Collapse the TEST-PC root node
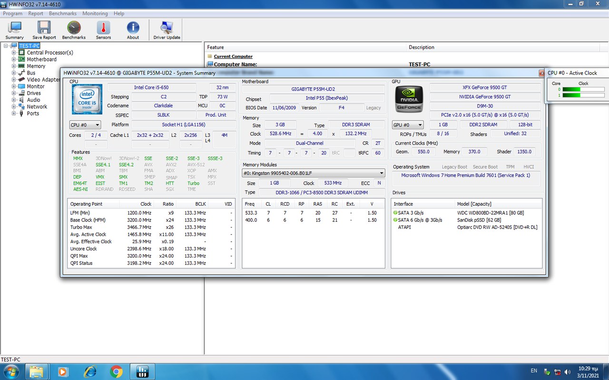Viewport: 609px width, 380px height. 6,46
